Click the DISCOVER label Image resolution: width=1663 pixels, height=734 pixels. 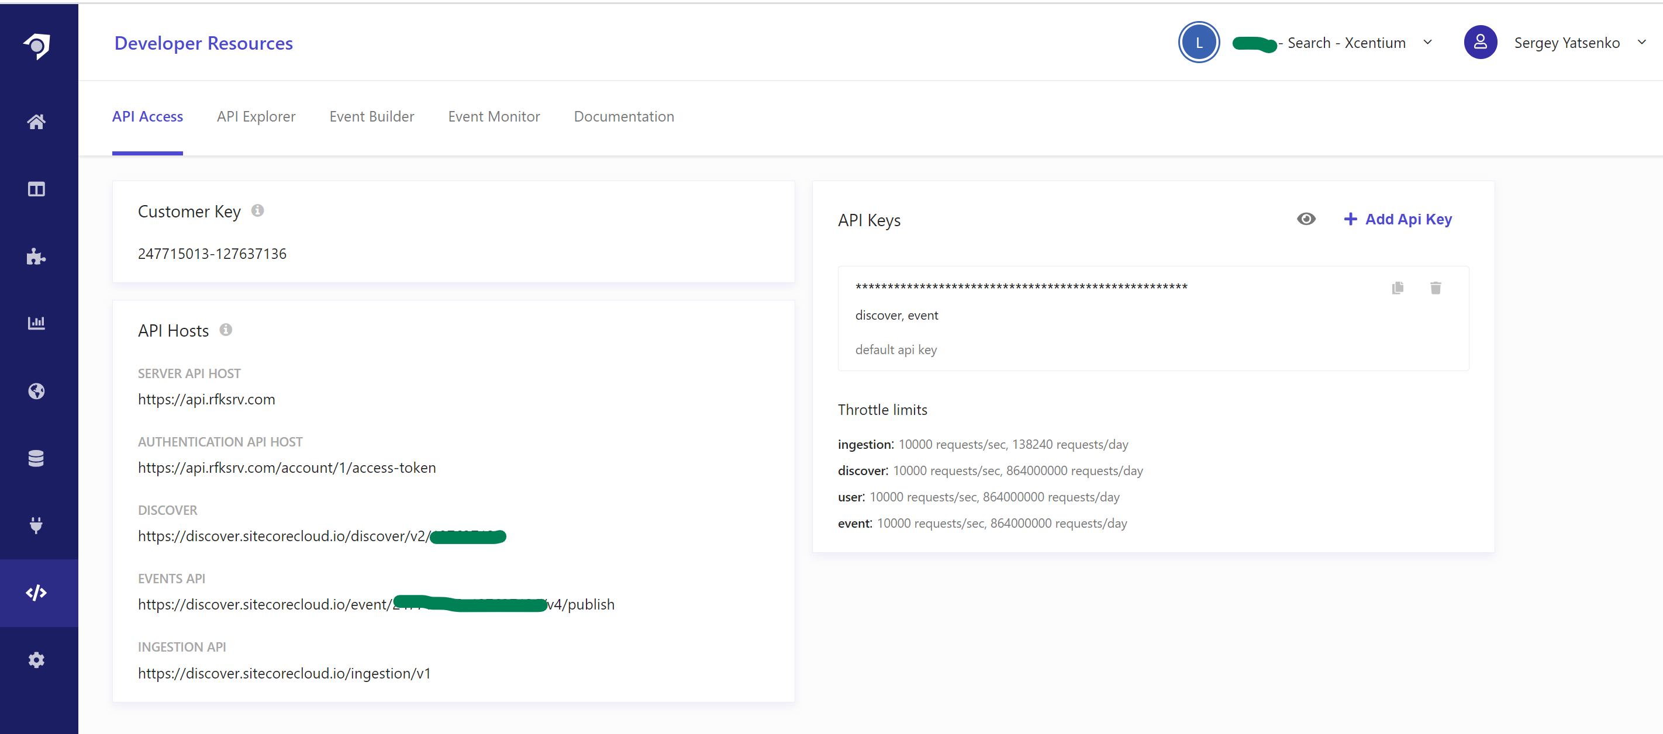coord(168,510)
